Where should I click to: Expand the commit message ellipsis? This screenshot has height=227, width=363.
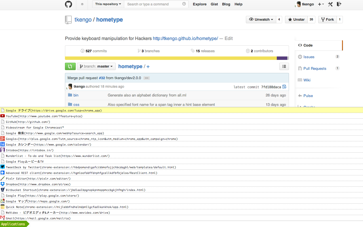tap(146, 78)
